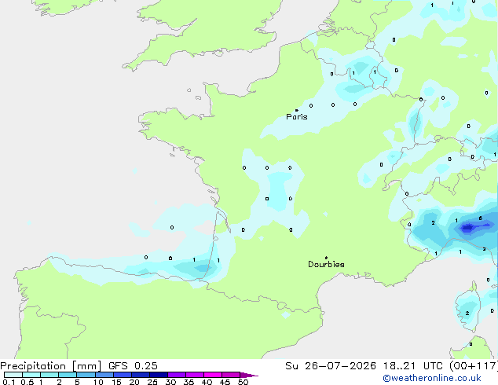The height and width of the screenshot is (385, 498).
Task: Click the '0.1' legend scale label
Action: click(x=9, y=382)
